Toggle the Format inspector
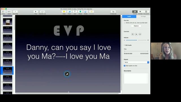 (135, 12)
